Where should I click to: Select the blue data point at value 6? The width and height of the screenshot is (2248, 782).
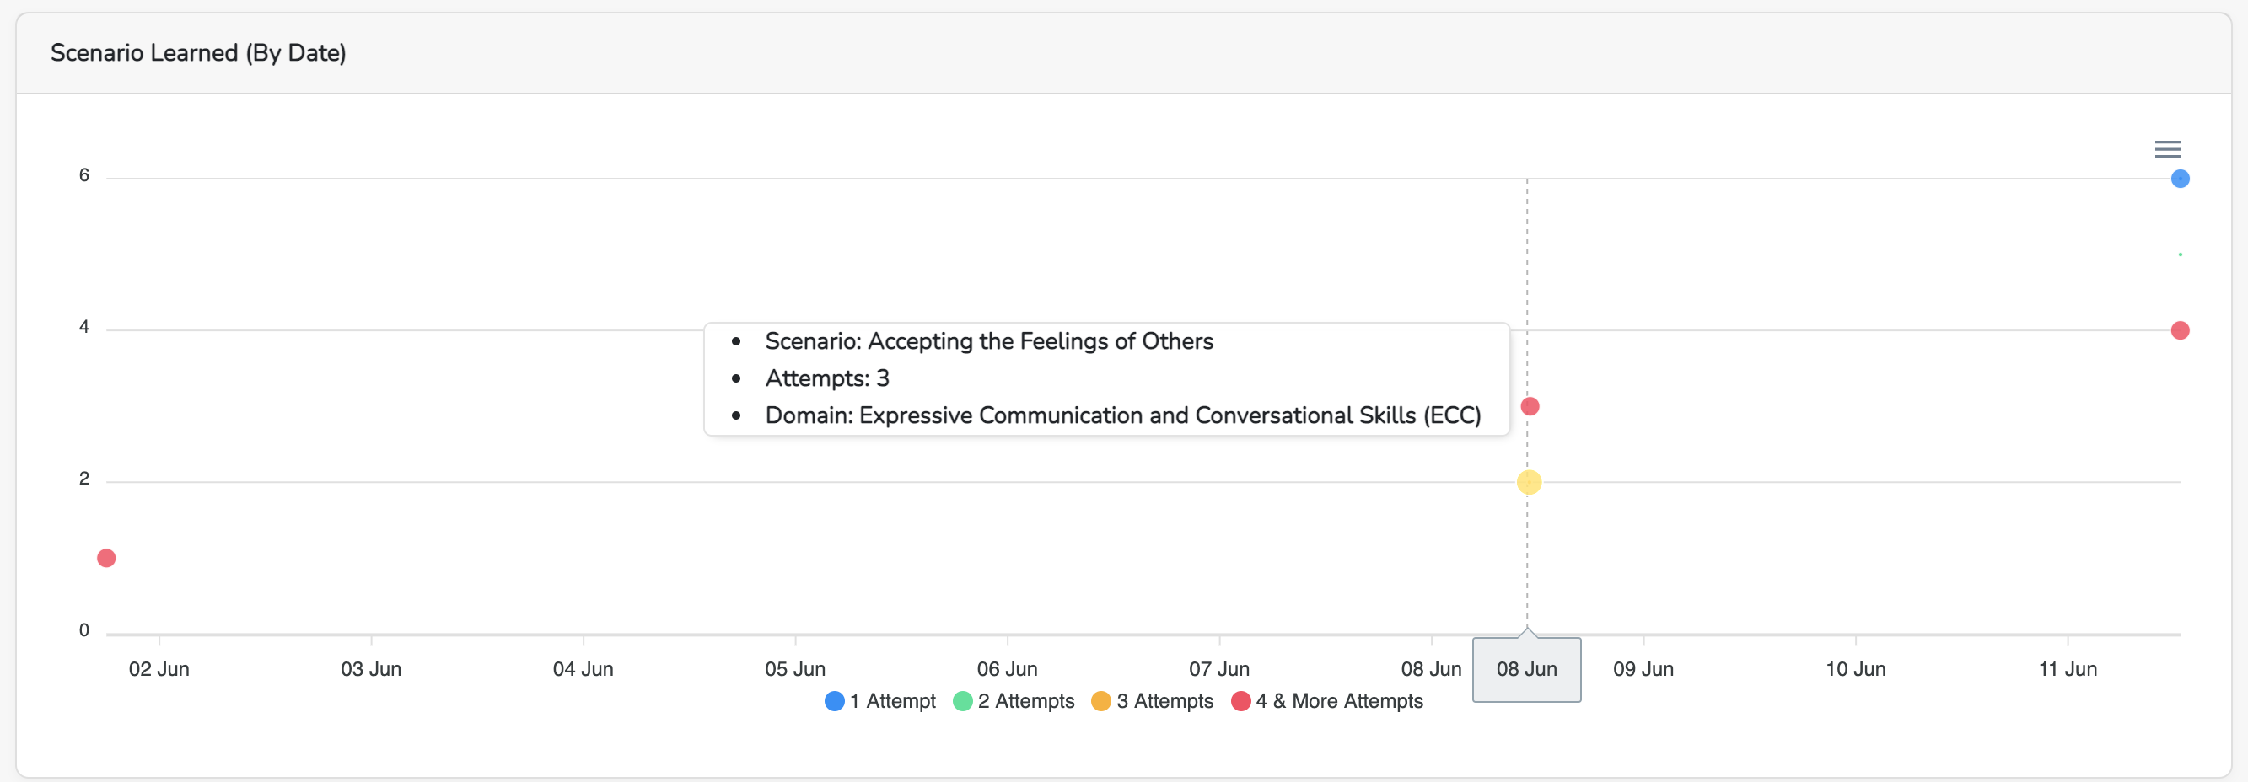(x=2179, y=179)
